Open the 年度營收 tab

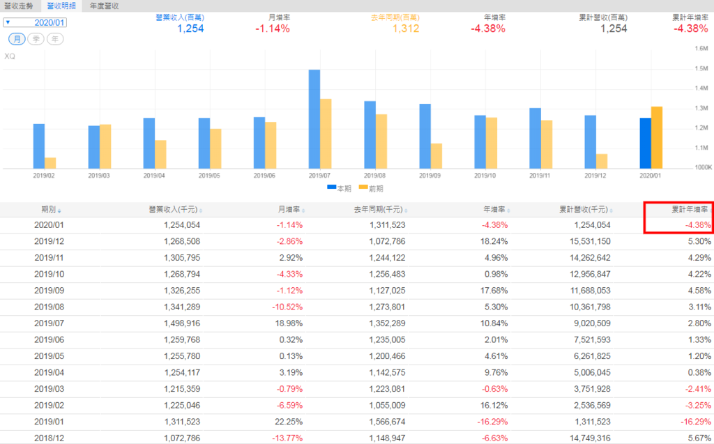105,6
